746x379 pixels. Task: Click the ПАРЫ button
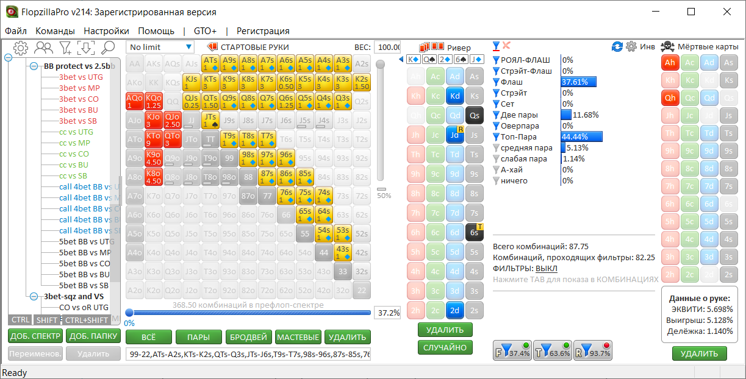tap(198, 337)
